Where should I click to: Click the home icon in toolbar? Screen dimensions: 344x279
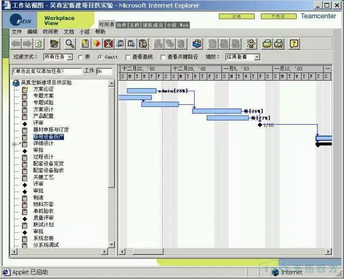click(x=54, y=44)
